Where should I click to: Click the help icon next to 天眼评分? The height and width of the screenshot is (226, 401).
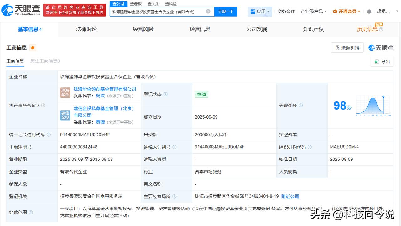pos(301,106)
